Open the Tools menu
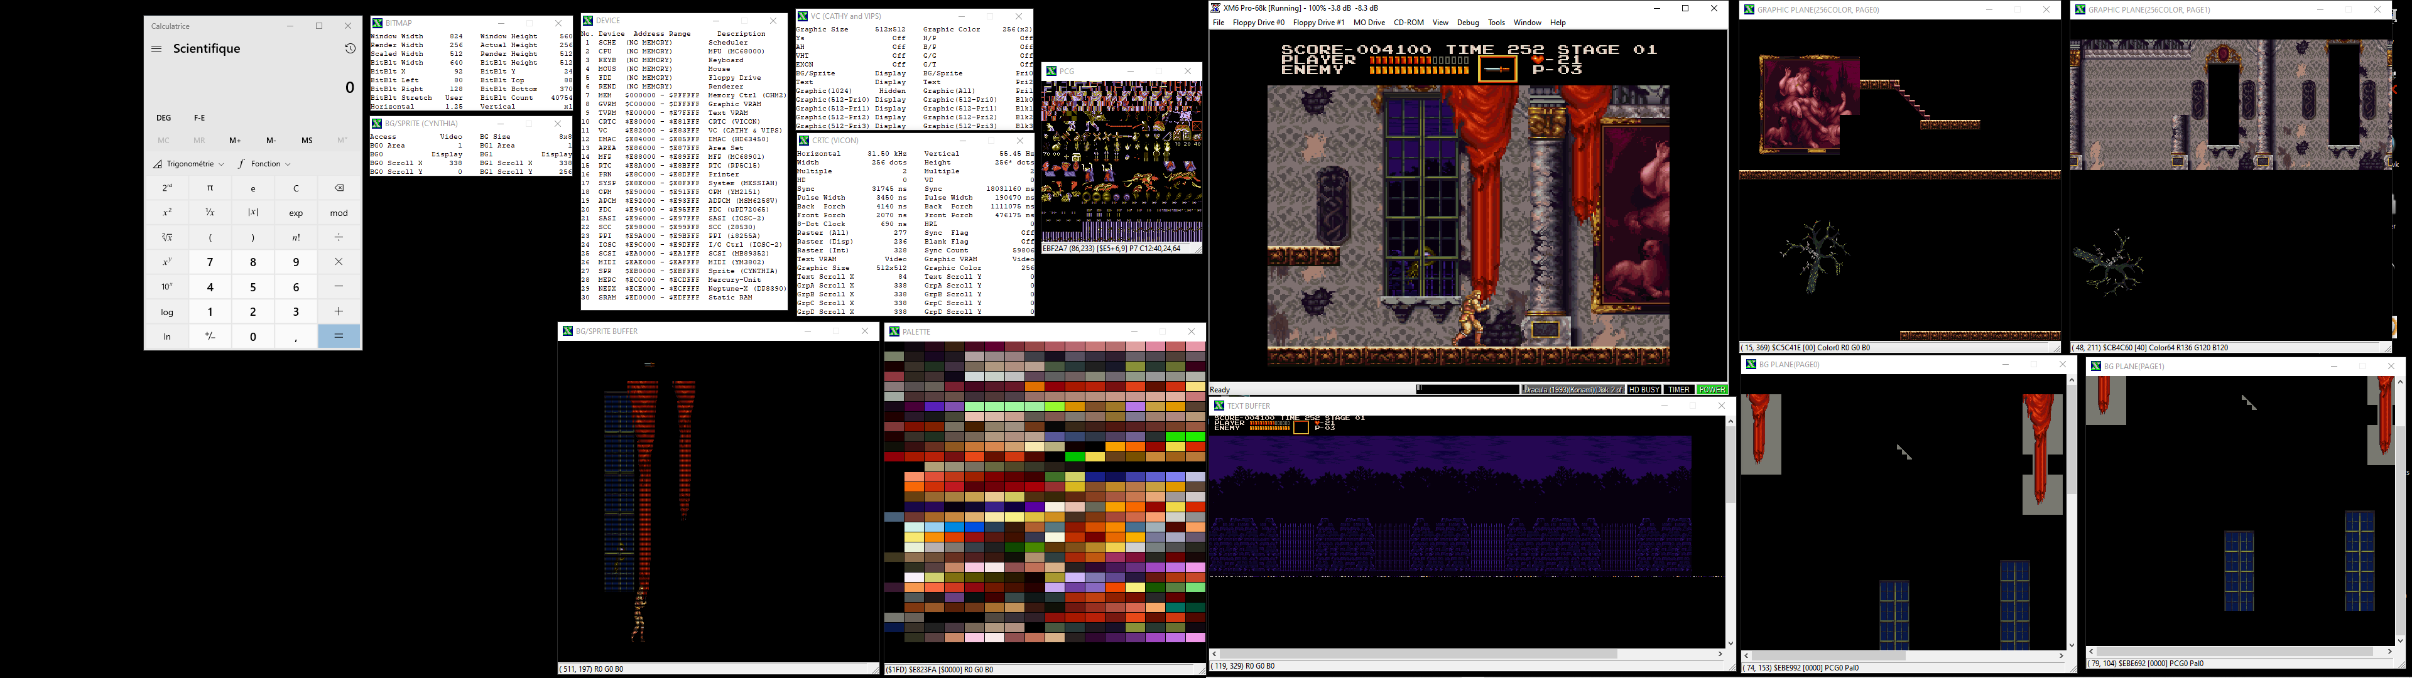 (1496, 23)
